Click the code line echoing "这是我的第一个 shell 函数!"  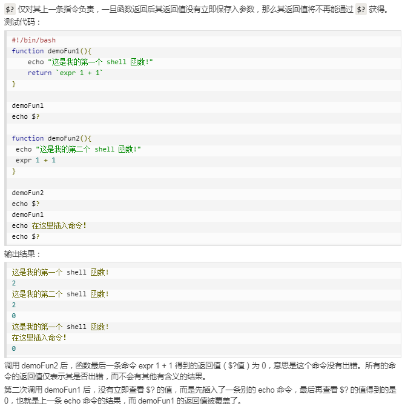click(90, 62)
